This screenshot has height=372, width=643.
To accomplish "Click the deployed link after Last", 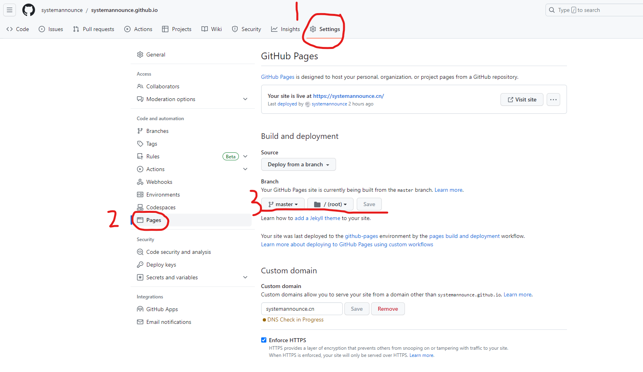I will click(287, 104).
